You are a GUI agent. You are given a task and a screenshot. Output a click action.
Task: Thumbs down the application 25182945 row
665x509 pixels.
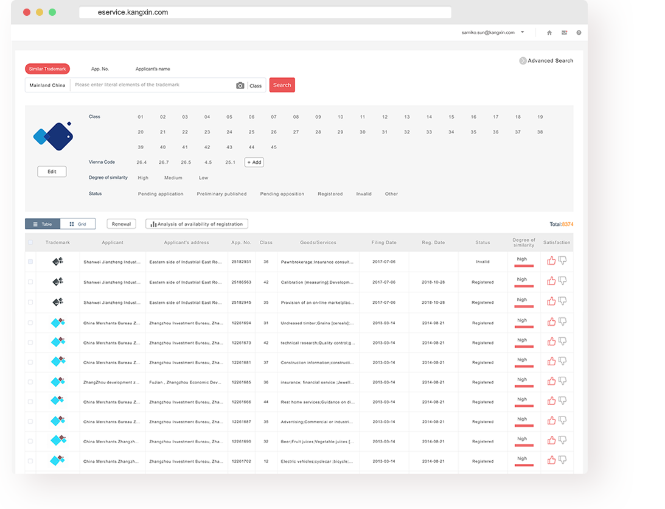tap(562, 301)
